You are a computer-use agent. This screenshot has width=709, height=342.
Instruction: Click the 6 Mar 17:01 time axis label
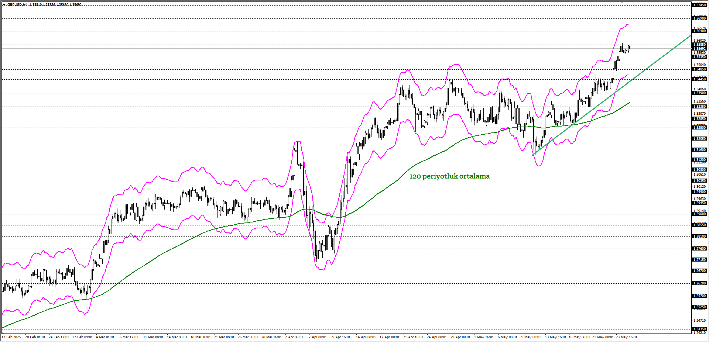click(x=129, y=337)
